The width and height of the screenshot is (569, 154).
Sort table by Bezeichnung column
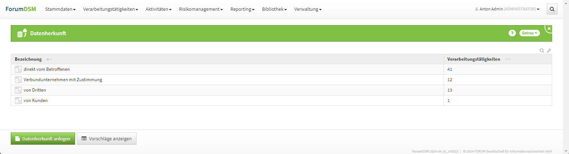coord(28,59)
